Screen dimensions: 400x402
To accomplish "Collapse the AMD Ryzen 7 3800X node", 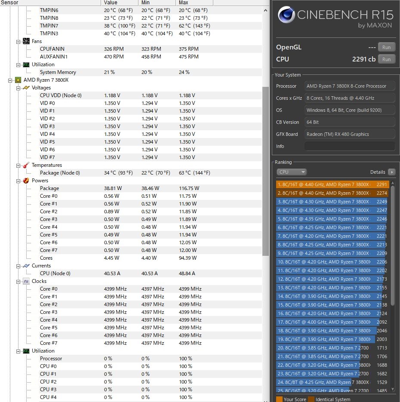I will click(x=10, y=80).
